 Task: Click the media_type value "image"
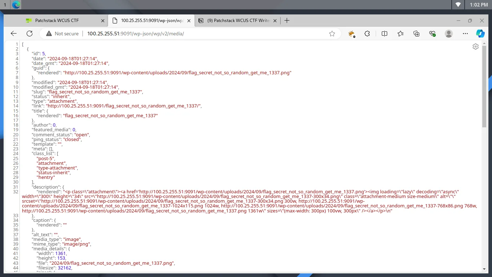click(72, 239)
